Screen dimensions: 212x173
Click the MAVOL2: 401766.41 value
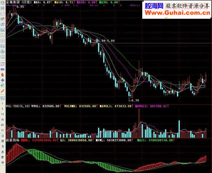click(151, 106)
